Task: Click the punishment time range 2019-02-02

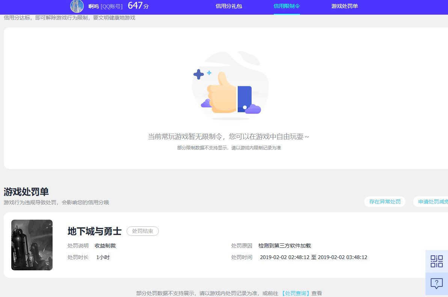Action: pos(313,257)
